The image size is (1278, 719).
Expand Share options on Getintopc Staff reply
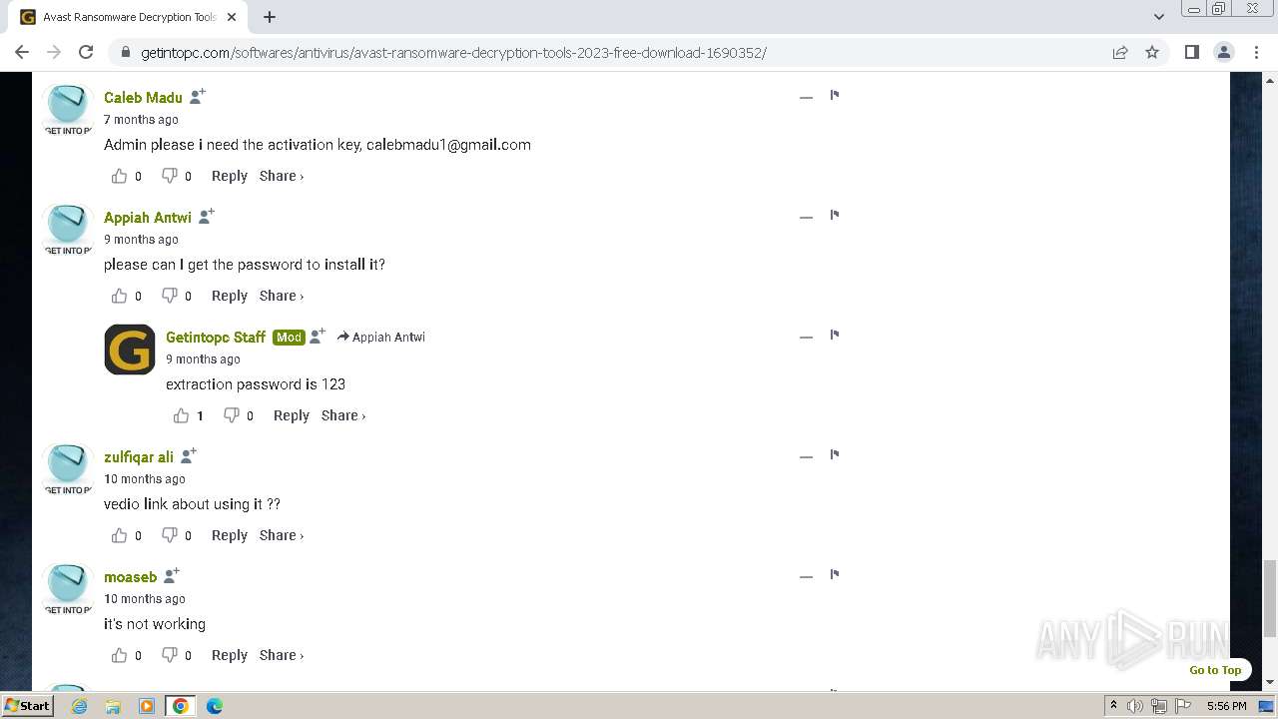point(343,415)
